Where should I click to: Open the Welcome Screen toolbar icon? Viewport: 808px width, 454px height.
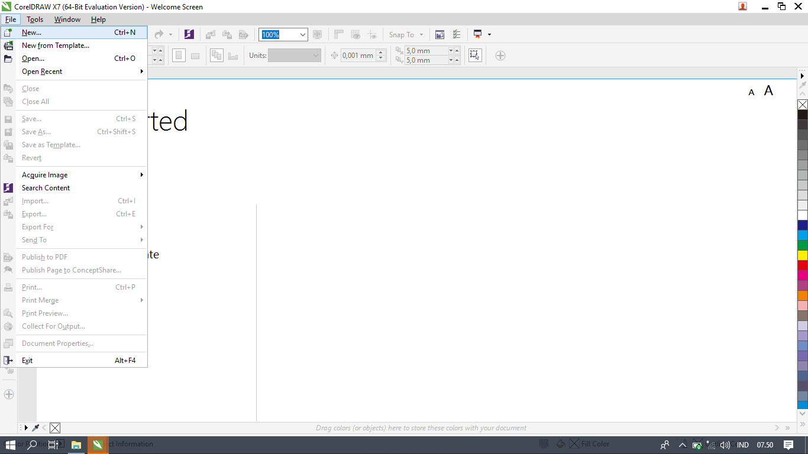point(439,34)
